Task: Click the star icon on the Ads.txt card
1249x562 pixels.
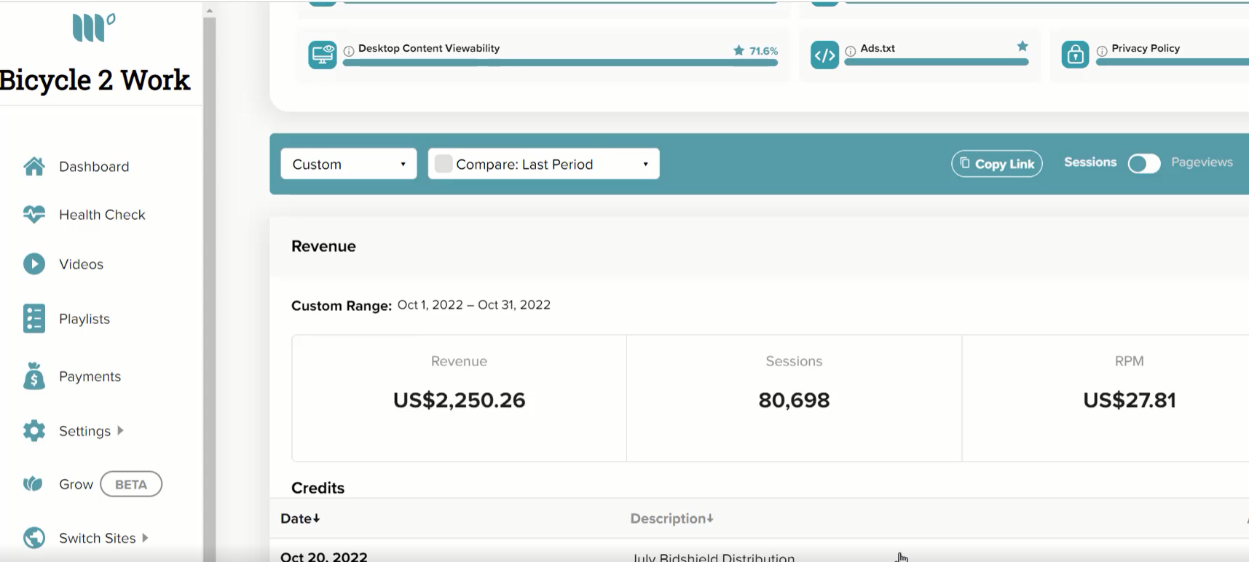Action: [1023, 47]
